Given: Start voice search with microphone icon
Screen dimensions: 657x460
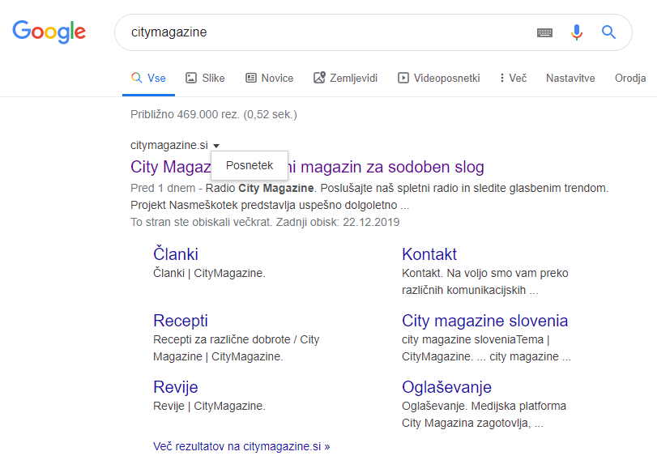Looking at the screenshot, I should pos(577,32).
